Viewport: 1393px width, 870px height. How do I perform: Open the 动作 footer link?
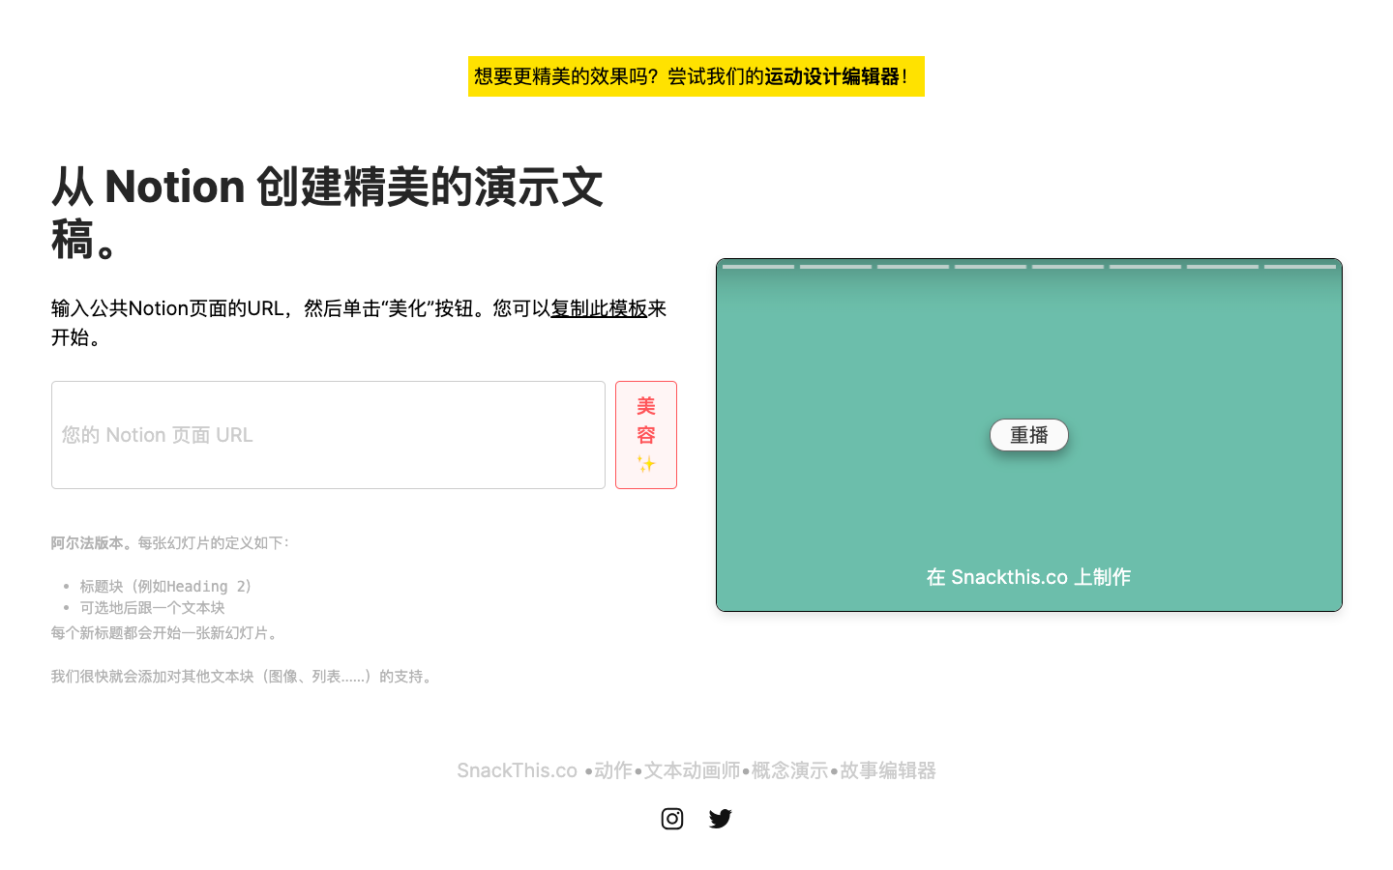[613, 770]
